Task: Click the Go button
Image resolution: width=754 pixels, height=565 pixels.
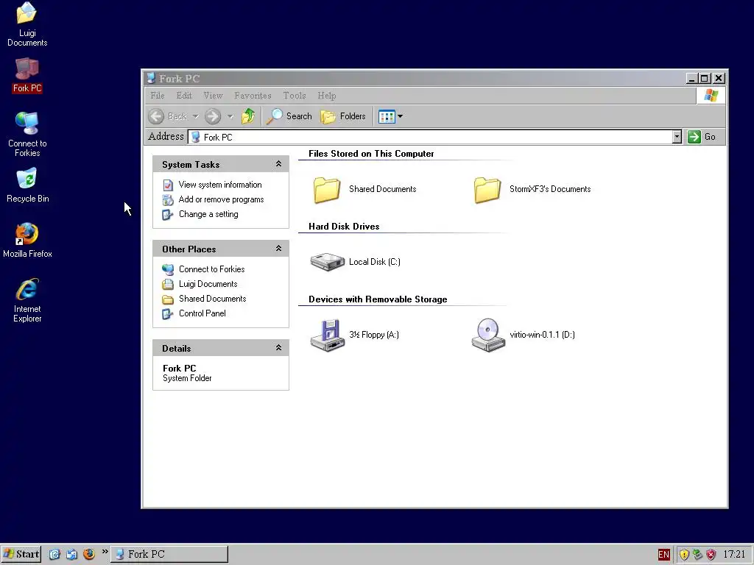Action: click(702, 137)
